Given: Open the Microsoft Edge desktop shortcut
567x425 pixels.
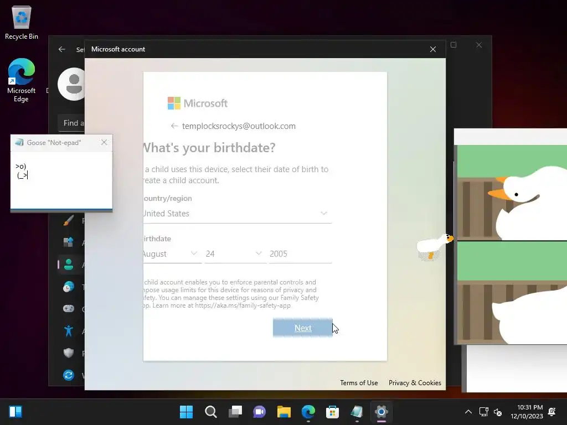Looking at the screenshot, I should [x=22, y=80].
